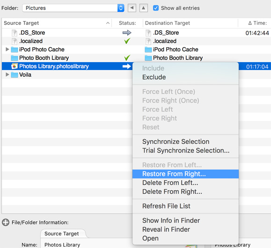
Task: Click the Voila folder name
Action: coord(25,75)
